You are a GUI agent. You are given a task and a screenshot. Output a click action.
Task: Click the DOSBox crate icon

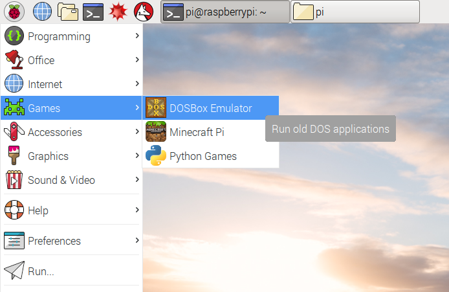coord(156,107)
